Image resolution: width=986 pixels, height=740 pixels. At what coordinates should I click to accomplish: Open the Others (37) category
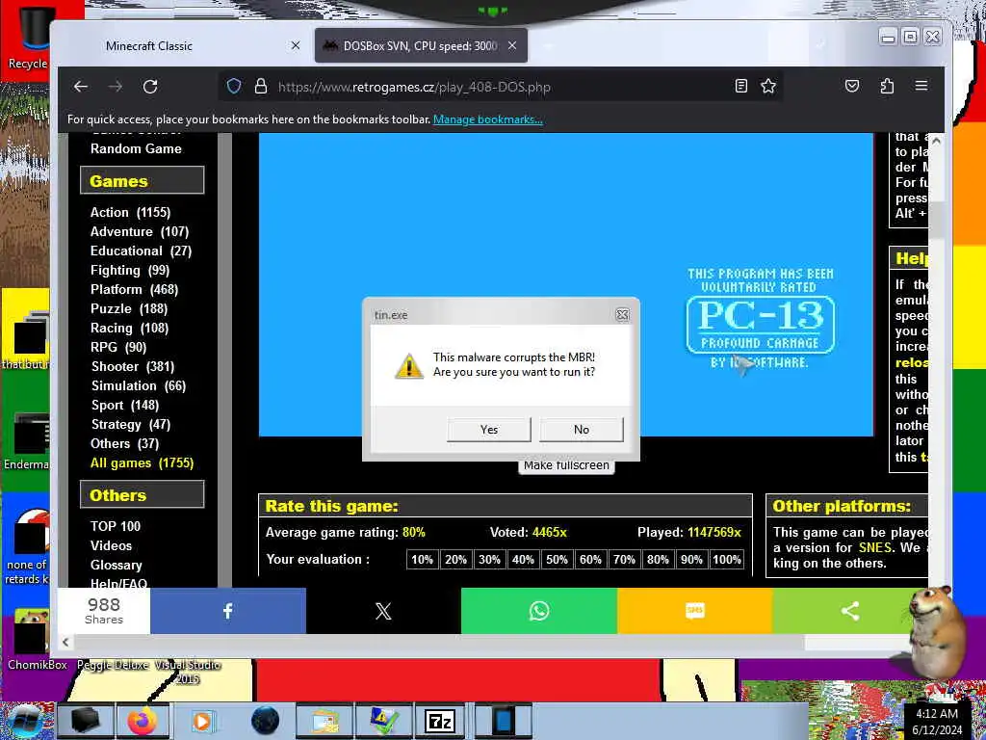[124, 443]
